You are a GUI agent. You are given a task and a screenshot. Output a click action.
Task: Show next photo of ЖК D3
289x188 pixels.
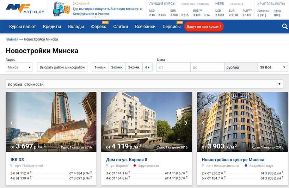(x=91, y=123)
